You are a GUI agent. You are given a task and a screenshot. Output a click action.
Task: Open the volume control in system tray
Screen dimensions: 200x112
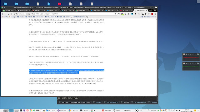(x=177, y=110)
